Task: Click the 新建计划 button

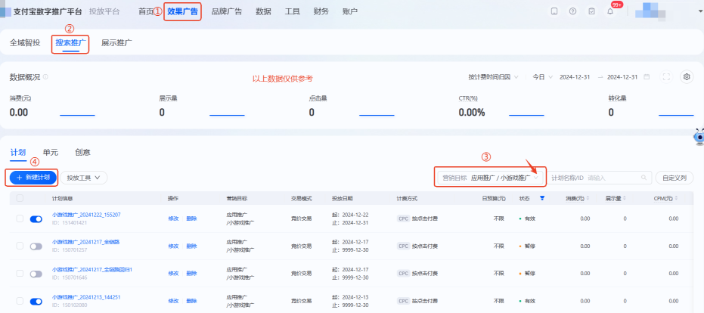Action: 33,178
